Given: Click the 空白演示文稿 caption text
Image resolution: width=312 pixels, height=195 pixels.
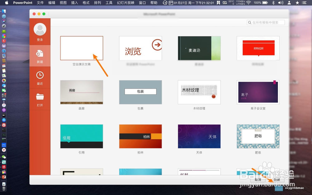Looking at the screenshot, I should [81, 64].
